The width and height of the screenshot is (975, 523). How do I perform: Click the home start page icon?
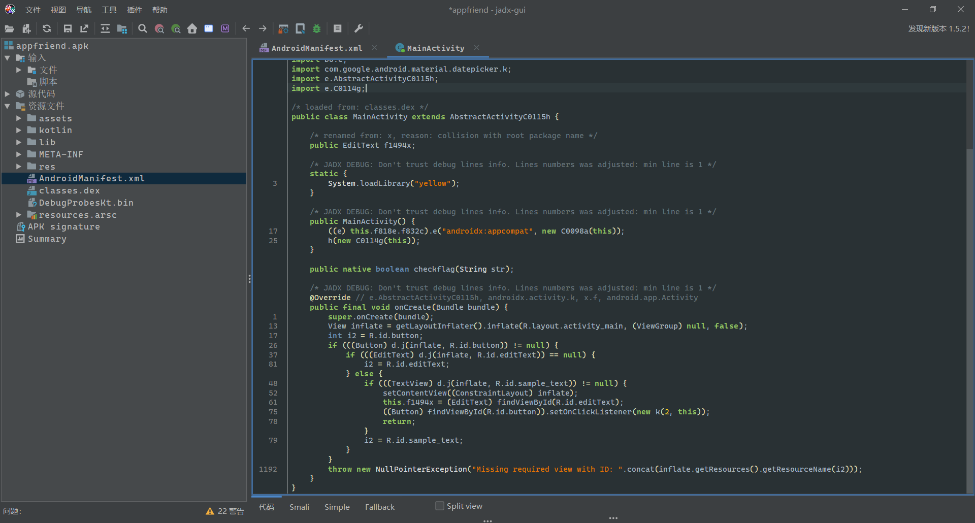(192, 29)
